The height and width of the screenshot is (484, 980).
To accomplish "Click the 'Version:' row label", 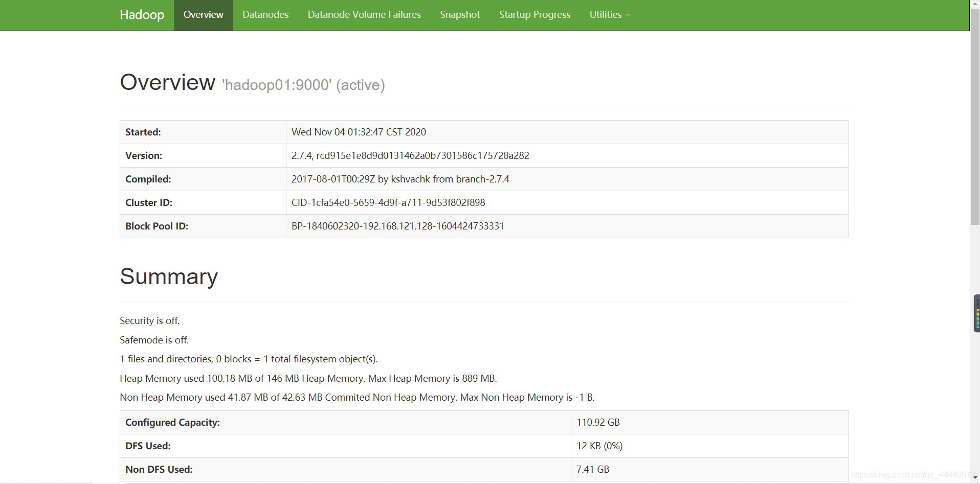I will point(144,155).
